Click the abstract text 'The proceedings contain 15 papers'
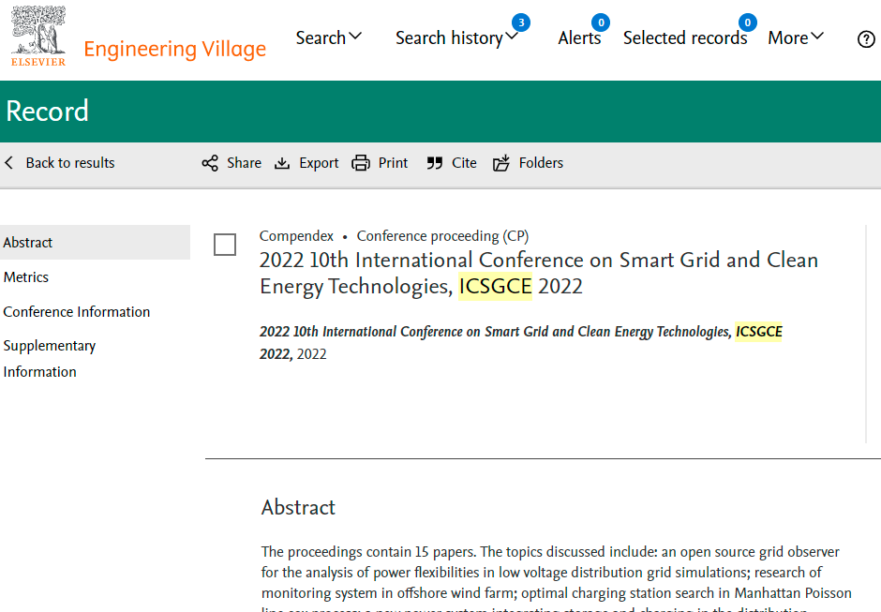This screenshot has width=881, height=612. [368, 552]
